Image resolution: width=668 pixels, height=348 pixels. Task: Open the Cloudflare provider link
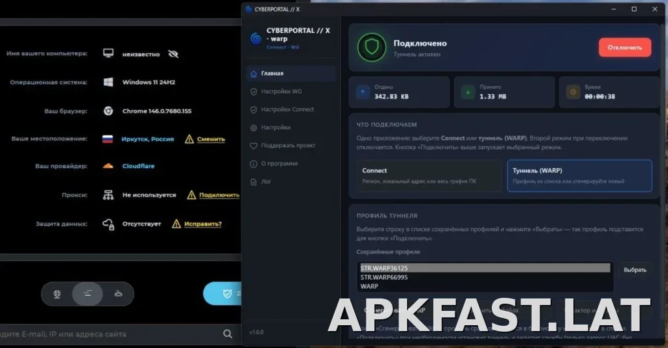138,166
